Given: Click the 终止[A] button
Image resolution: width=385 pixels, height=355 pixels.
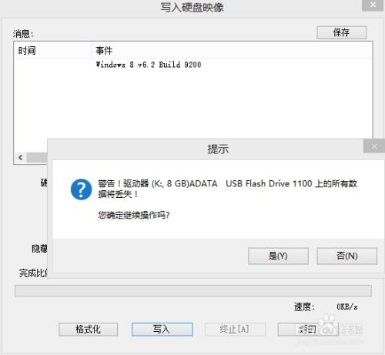Looking at the screenshot, I should tap(235, 330).
